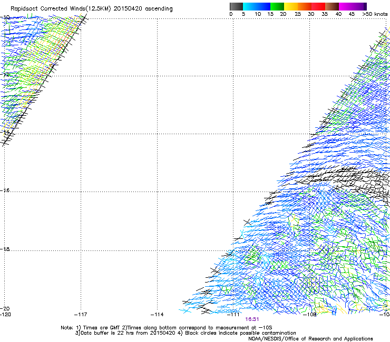This screenshot has width=390, height=342.
Task: Click the cyan 5-10 knots legend color
Action: (250, 6)
